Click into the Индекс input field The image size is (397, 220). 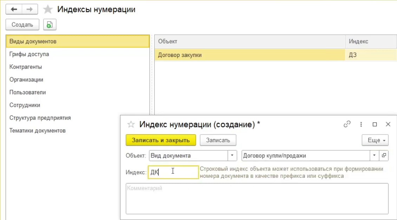click(173, 172)
